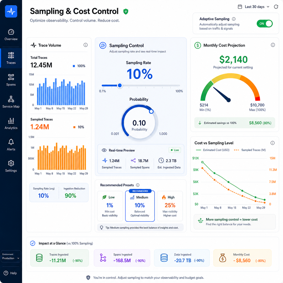
Task: Click the sampling rate slider handle
Action: pyautogui.click(x=120, y=85)
